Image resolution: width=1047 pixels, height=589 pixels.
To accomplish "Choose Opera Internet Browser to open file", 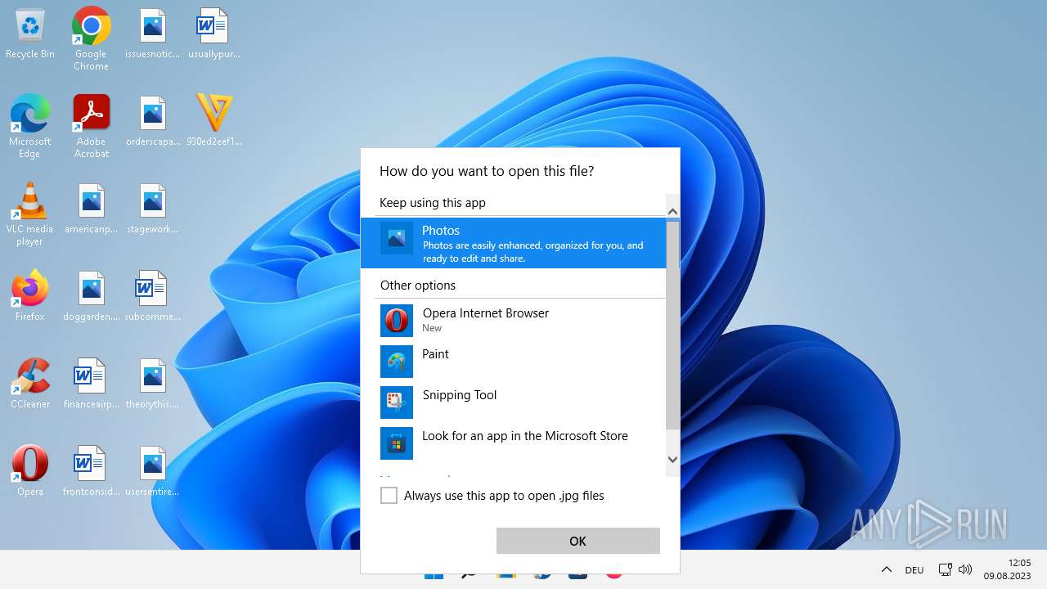I will click(x=514, y=320).
